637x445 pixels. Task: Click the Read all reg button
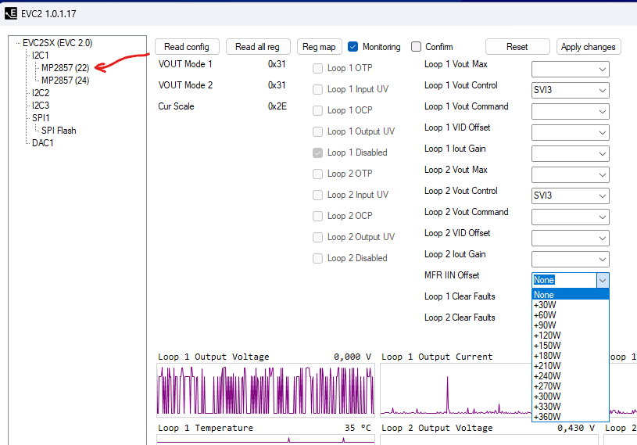tap(258, 47)
